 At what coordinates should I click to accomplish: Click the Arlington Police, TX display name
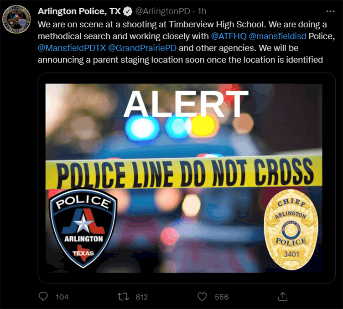[79, 11]
